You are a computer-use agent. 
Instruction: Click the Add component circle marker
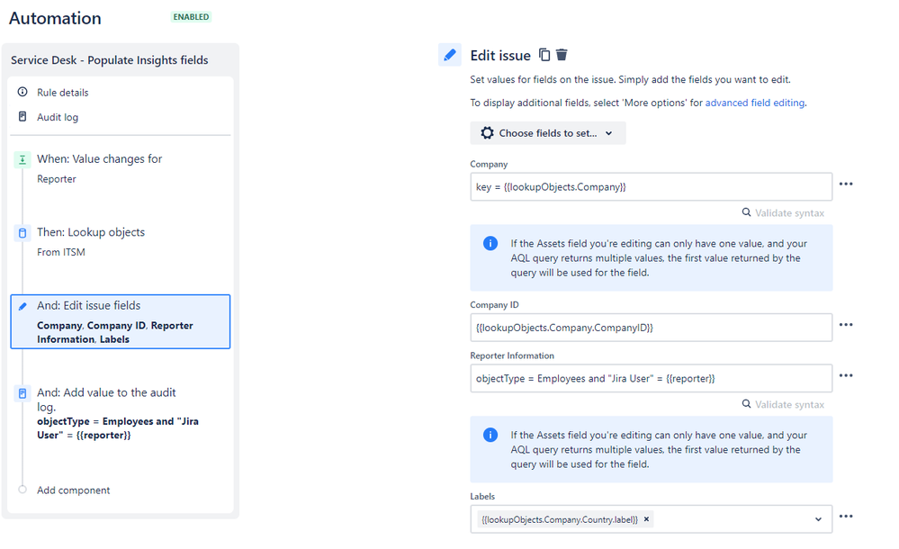[x=22, y=490]
